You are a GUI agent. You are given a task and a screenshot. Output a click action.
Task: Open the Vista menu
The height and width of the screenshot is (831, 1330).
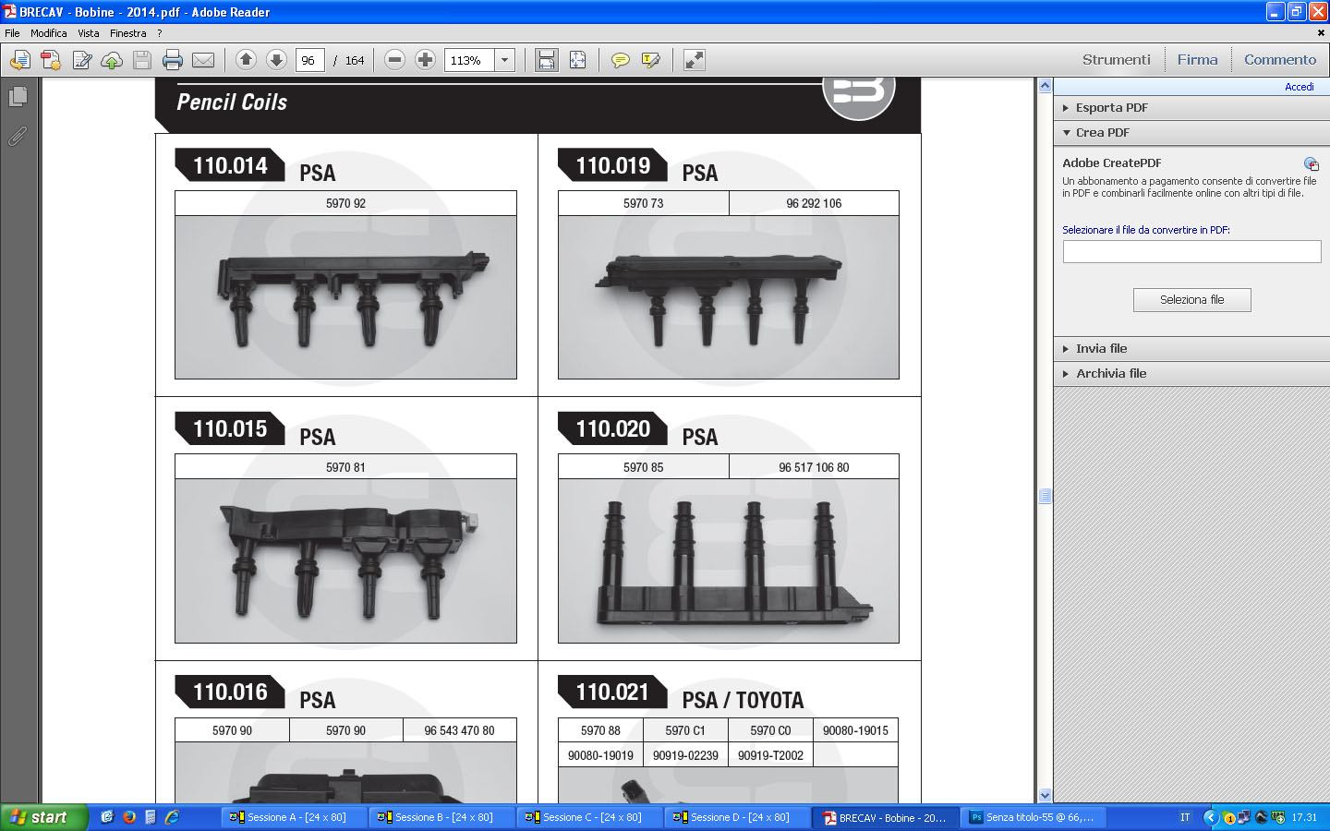click(89, 33)
